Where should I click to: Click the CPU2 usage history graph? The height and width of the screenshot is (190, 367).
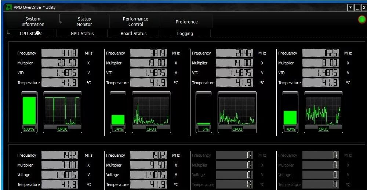237,111
